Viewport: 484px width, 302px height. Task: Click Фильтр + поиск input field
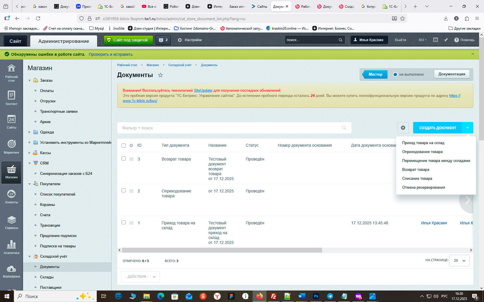click(234, 128)
